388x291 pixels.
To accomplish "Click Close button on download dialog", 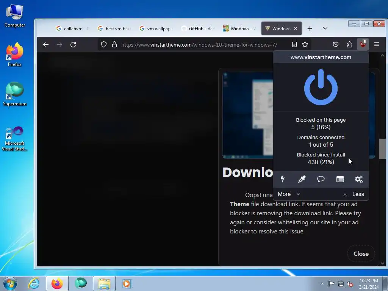I will tap(361, 253).
